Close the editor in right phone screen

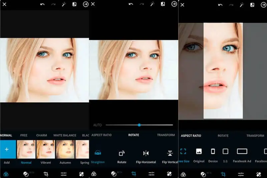(x=182, y=5)
